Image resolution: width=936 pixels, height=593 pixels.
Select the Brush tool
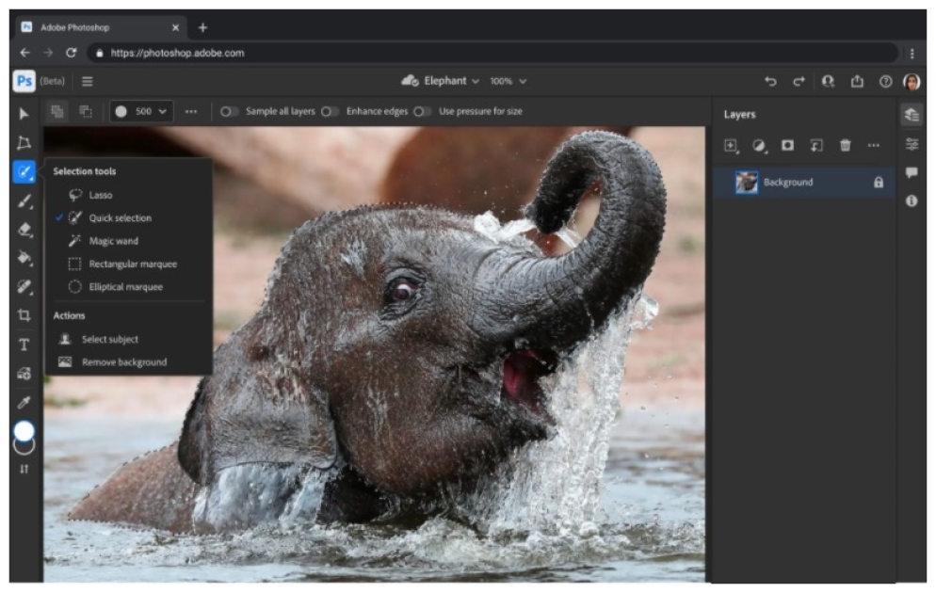pos(24,201)
